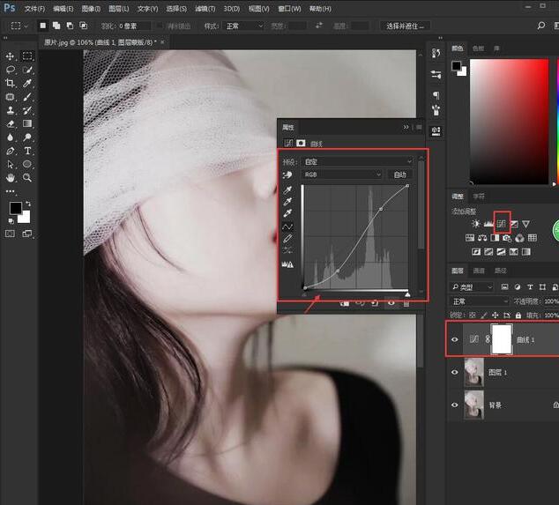Click the 自动 auto button in Curves
Viewport: 559px width, 505px height.
[399, 175]
